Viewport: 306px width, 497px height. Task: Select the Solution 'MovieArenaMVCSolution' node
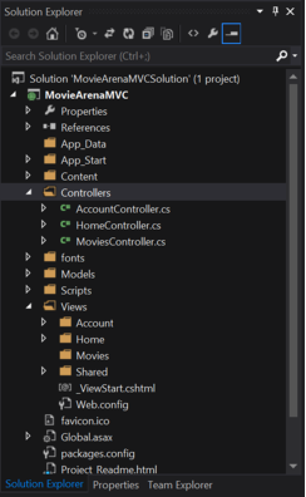click(x=135, y=79)
